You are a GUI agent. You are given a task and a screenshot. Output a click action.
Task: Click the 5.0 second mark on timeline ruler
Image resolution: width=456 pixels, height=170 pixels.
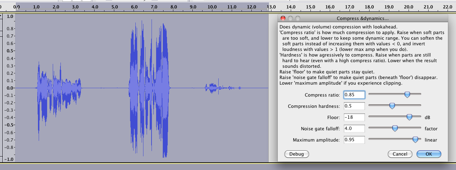pyautogui.click(x=114, y=7)
